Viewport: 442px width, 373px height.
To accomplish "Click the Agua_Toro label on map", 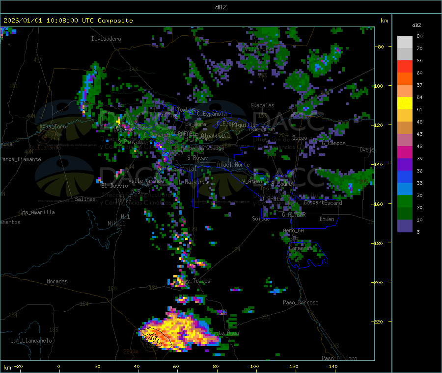I will pos(53,126).
